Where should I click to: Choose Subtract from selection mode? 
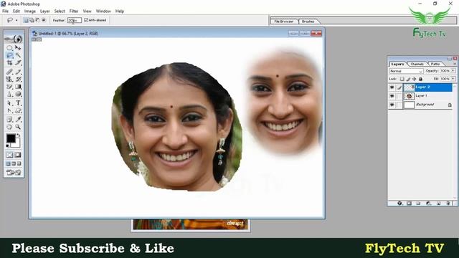coord(38,20)
